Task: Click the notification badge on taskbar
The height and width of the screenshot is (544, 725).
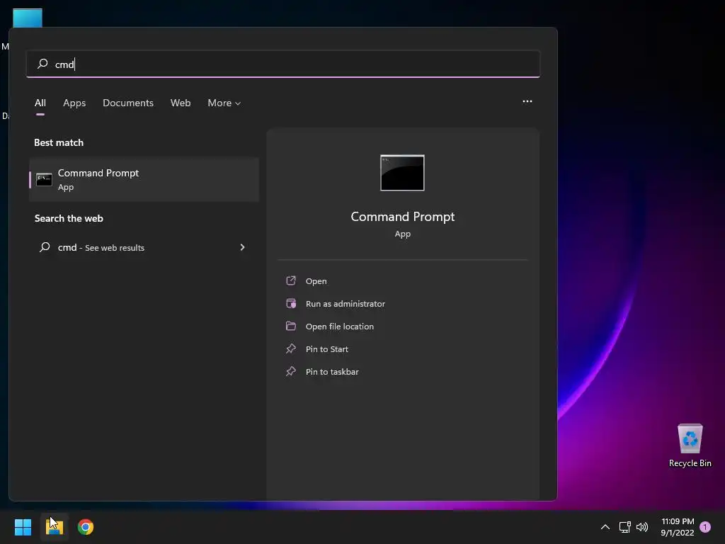Action: 705,527
